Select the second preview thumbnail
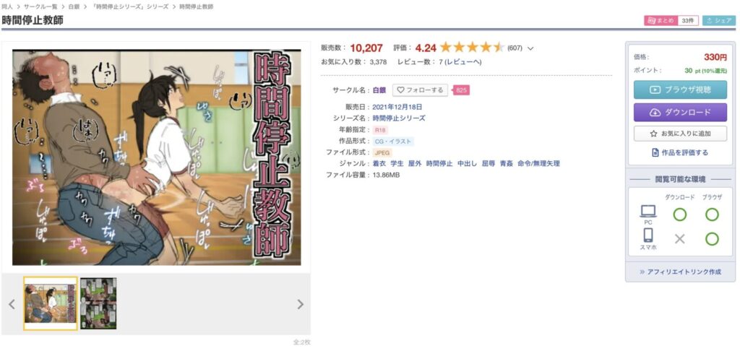Viewport: 740px width, 356px height. [x=98, y=303]
